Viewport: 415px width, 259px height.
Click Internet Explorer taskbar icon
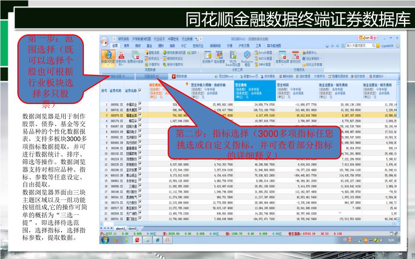pyautogui.click(x=158, y=240)
